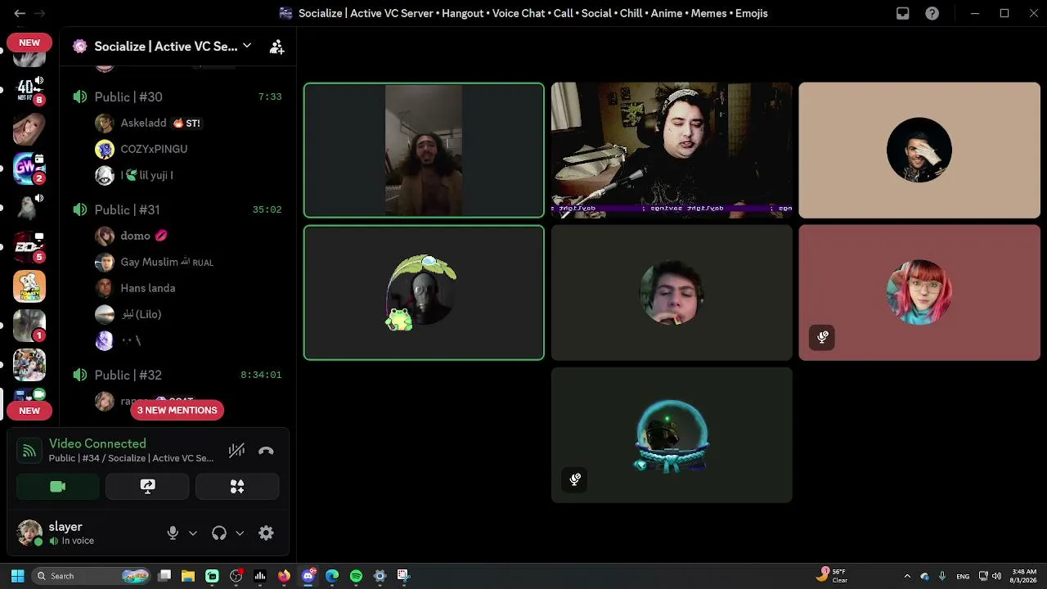
Task: Share your screen from the voice panel
Action: tap(147, 487)
